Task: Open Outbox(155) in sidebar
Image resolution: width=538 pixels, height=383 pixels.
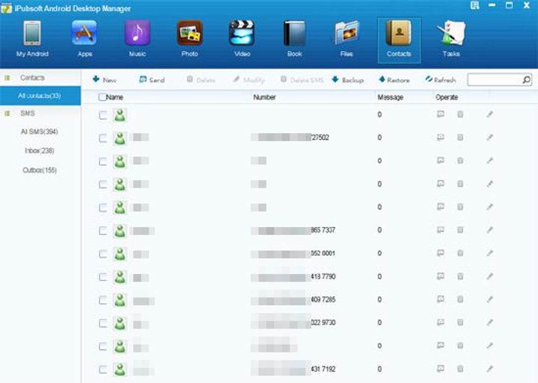Action: 40,170
